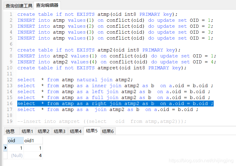
Task: Select the 结果5 tab
Action: click(92, 131)
